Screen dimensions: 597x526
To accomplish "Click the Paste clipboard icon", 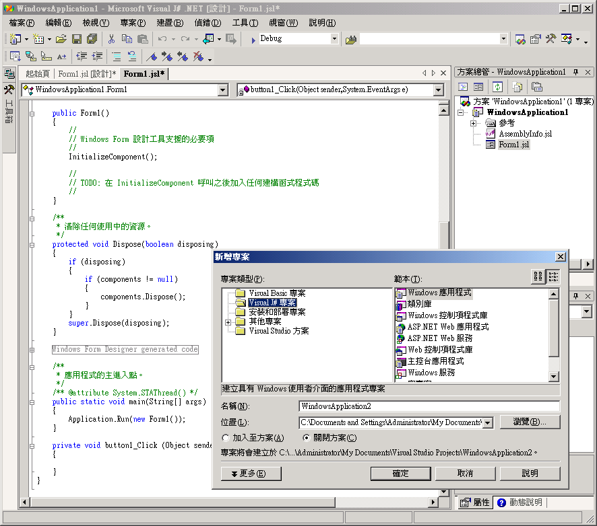I will (142, 39).
